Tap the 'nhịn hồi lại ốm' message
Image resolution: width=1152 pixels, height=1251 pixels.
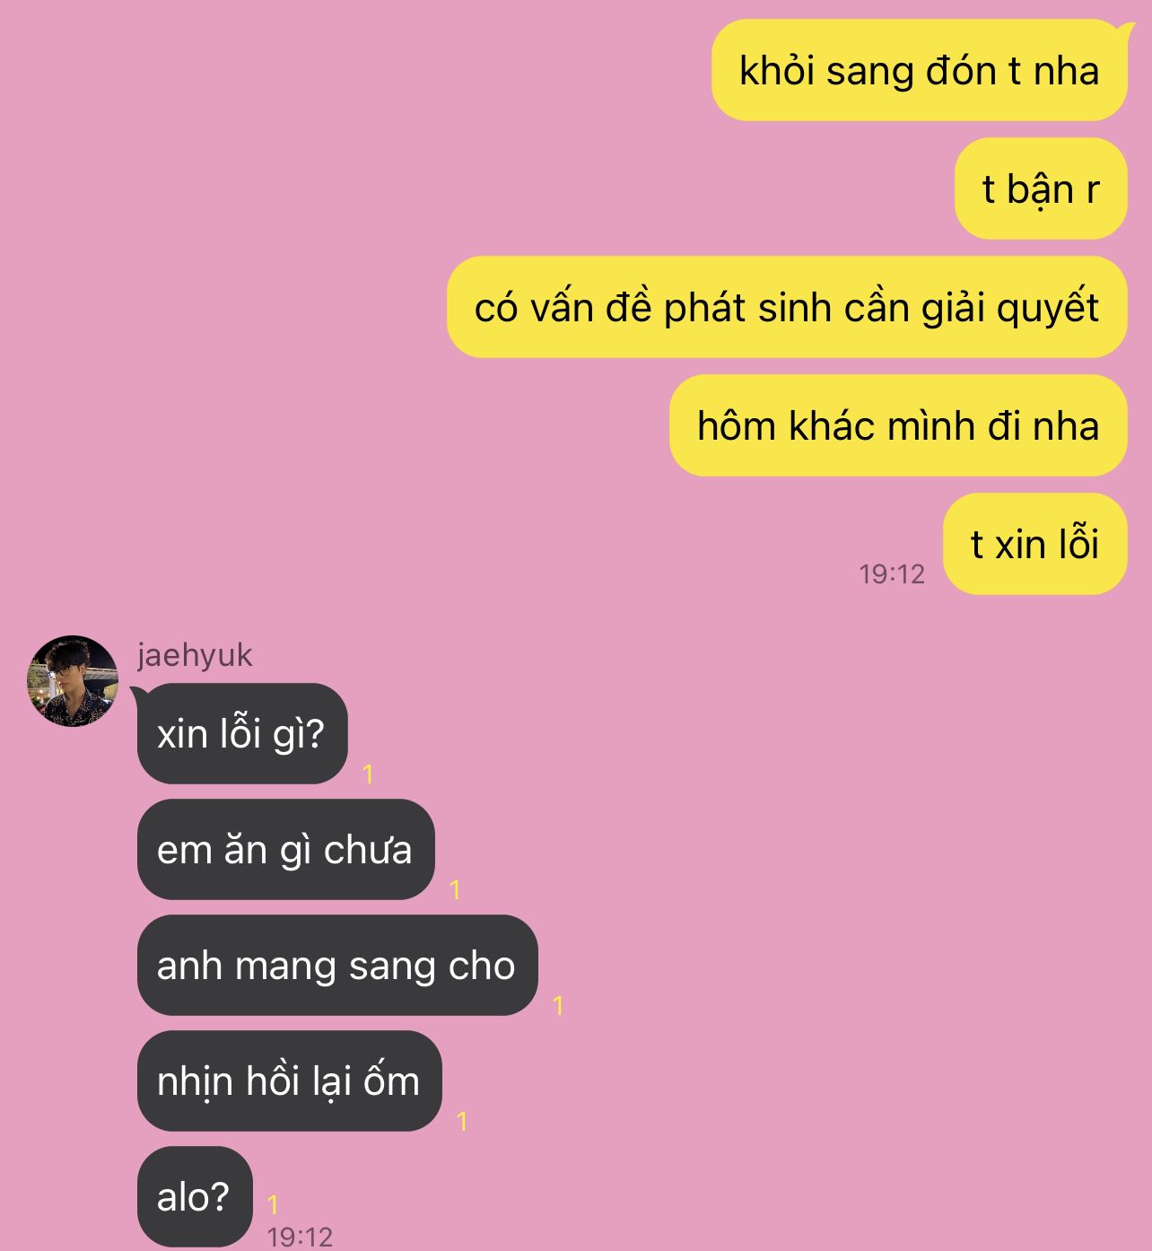(290, 1080)
